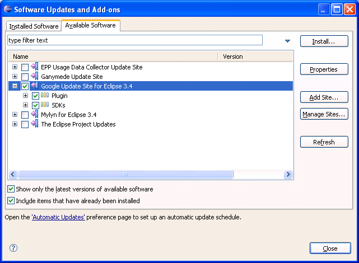Toggle Show only the latest versions checkbox
The width and height of the screenshot is (359, 263).
pyautogui.click(x=11, y=189)
